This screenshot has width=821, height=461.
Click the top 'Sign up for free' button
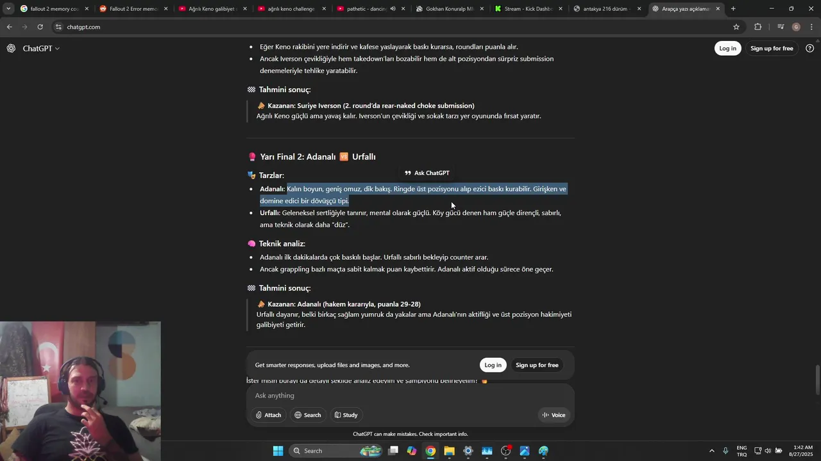tap(772, 49)
